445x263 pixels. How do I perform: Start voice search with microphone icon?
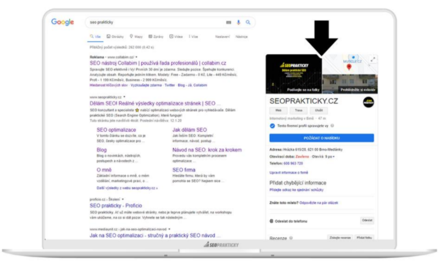pos(238,22)
